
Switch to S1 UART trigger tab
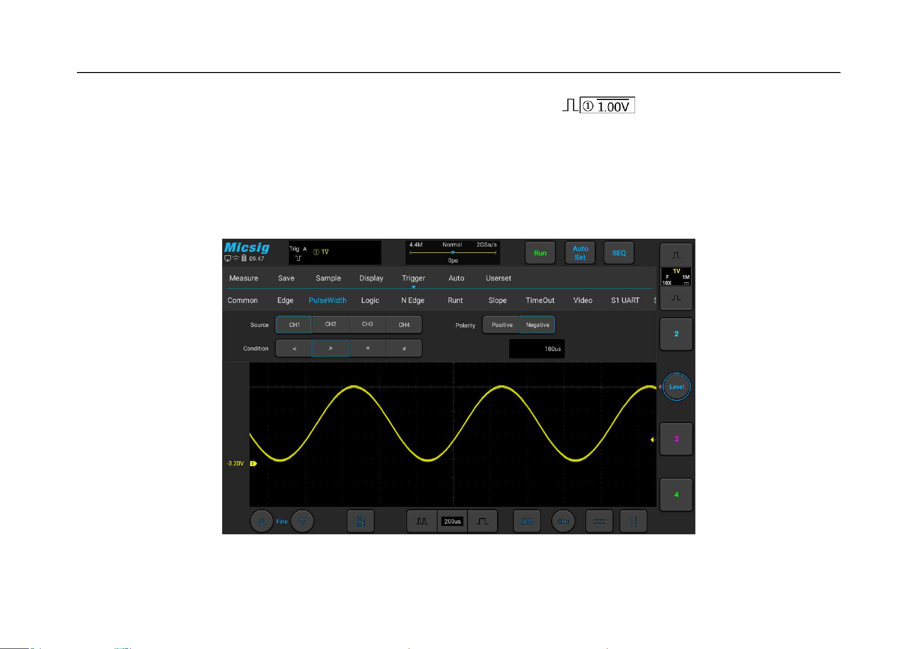click(625, 300)
